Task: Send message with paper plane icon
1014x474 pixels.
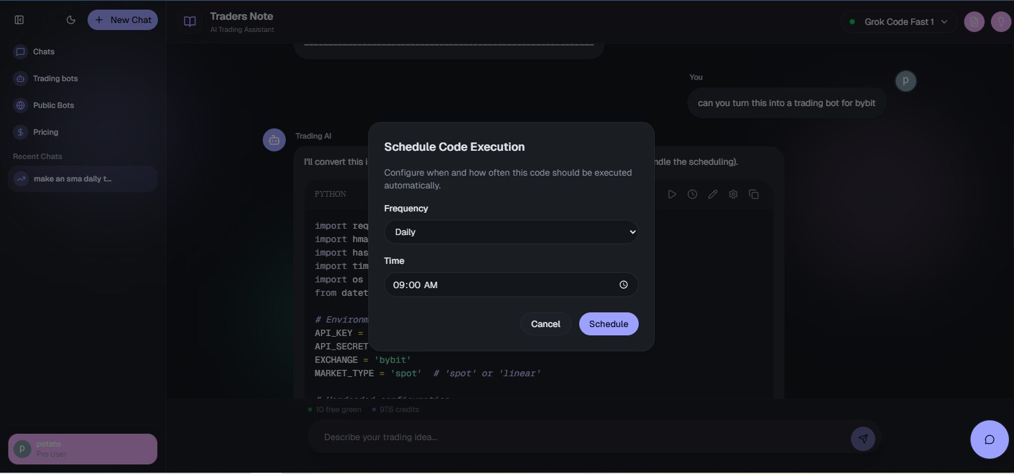Action: pyautogui.click(x=863, y=438)
